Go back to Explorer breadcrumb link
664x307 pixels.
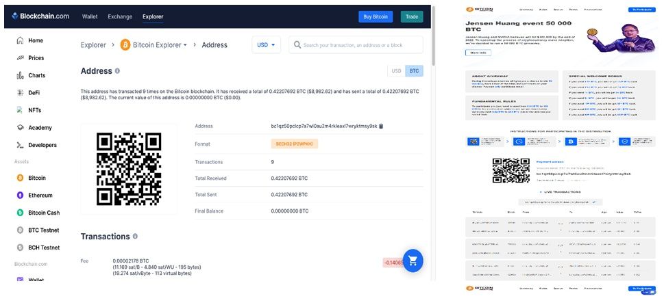(93, 44)
